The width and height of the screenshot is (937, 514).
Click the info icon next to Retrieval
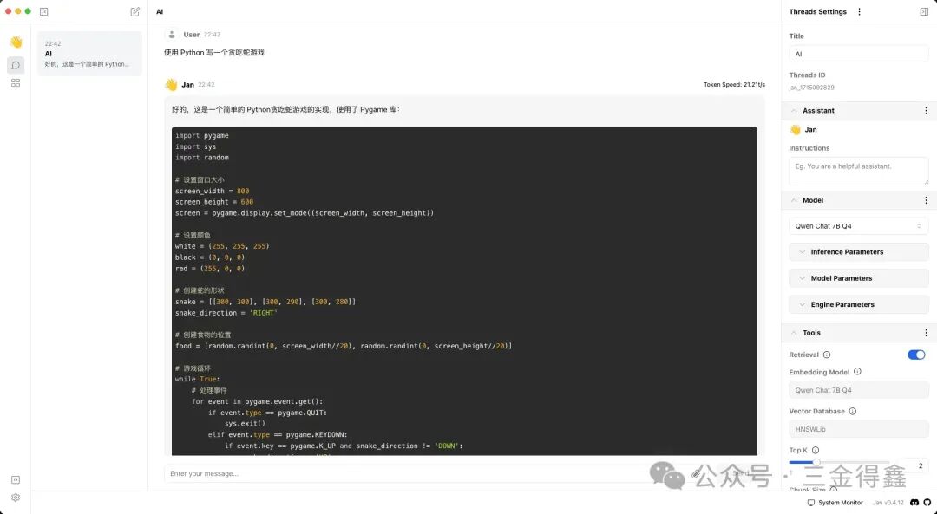pyautogui.click(x=827, y=355)
